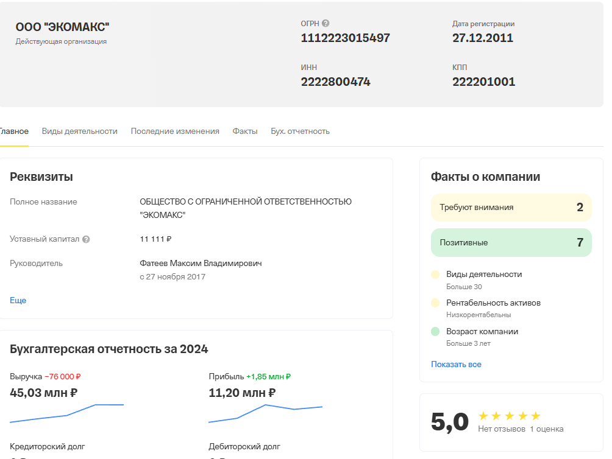Image resolution: width=612 pixels, height=459 pixels.
Task: Open the Главное tab
Action: [13, 131]
